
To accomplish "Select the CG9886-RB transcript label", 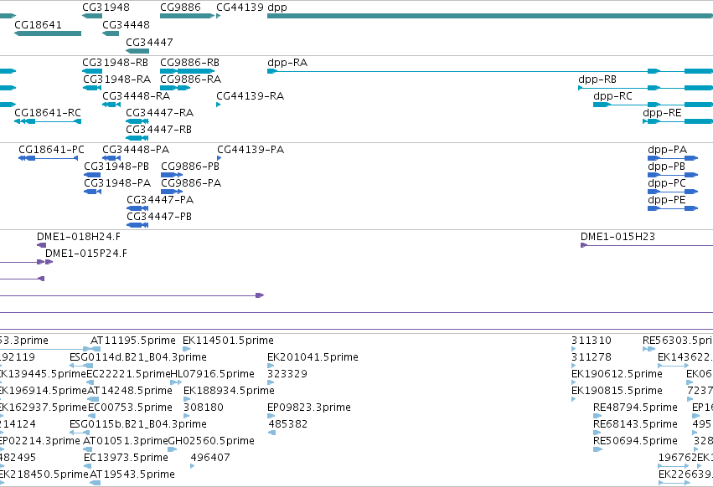I will pyautogui.click(x=189, y=62).
